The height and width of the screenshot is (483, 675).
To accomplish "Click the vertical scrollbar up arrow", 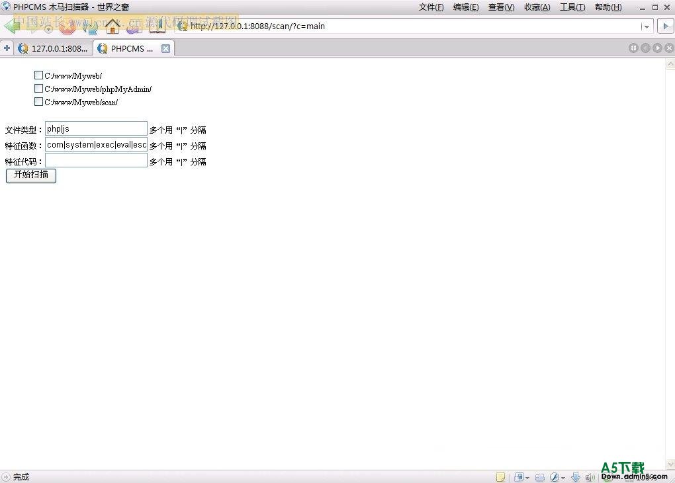I will pos(670,65).
